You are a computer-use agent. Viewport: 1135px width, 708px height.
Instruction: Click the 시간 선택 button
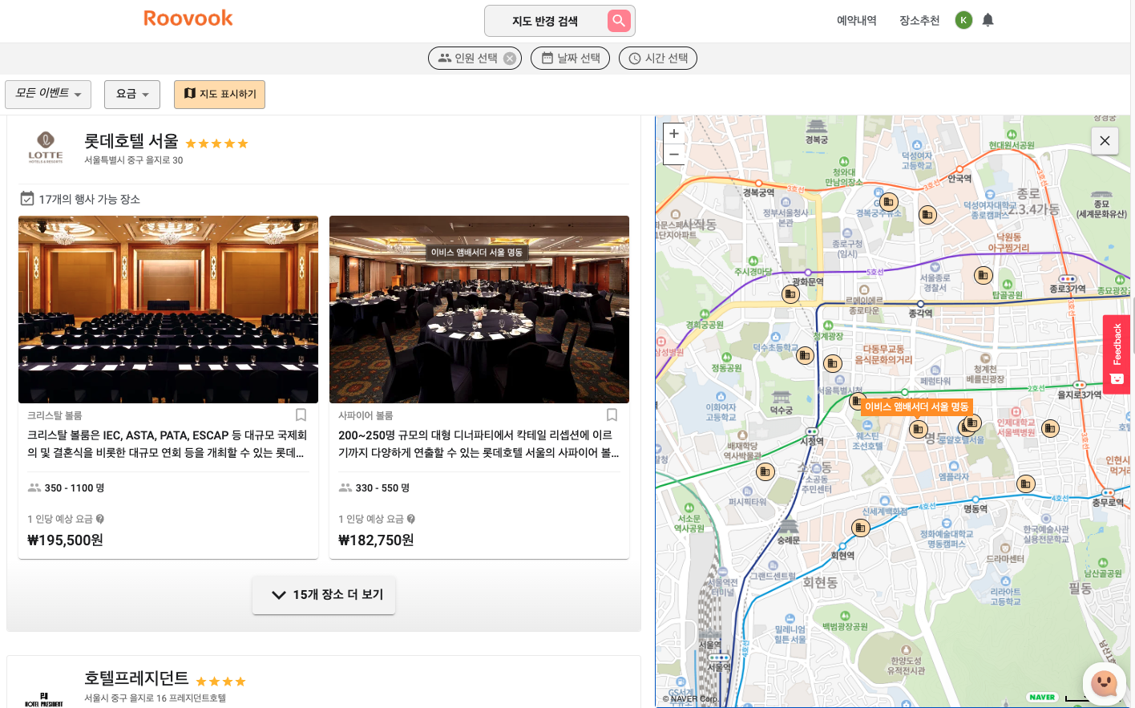658,59
